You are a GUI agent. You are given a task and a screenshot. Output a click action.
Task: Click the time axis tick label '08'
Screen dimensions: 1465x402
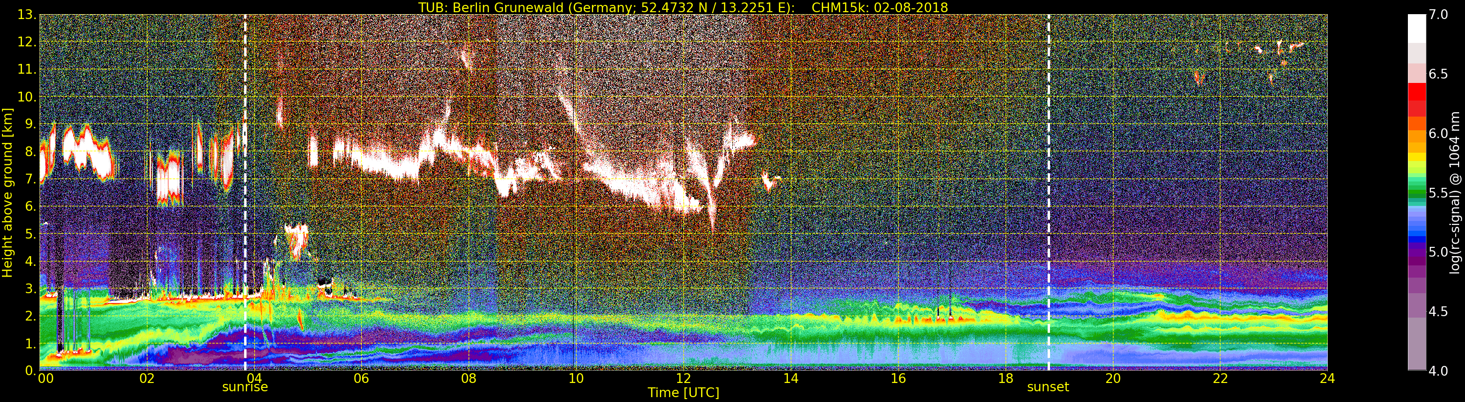pyautogui.click(x=469, y=379)
